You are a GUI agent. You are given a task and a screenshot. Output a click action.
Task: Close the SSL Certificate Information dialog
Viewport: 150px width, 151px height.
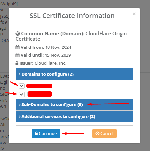point(134,14)
